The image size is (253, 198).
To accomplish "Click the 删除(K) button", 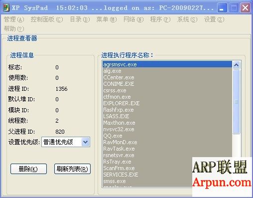I will click(28, 169).
